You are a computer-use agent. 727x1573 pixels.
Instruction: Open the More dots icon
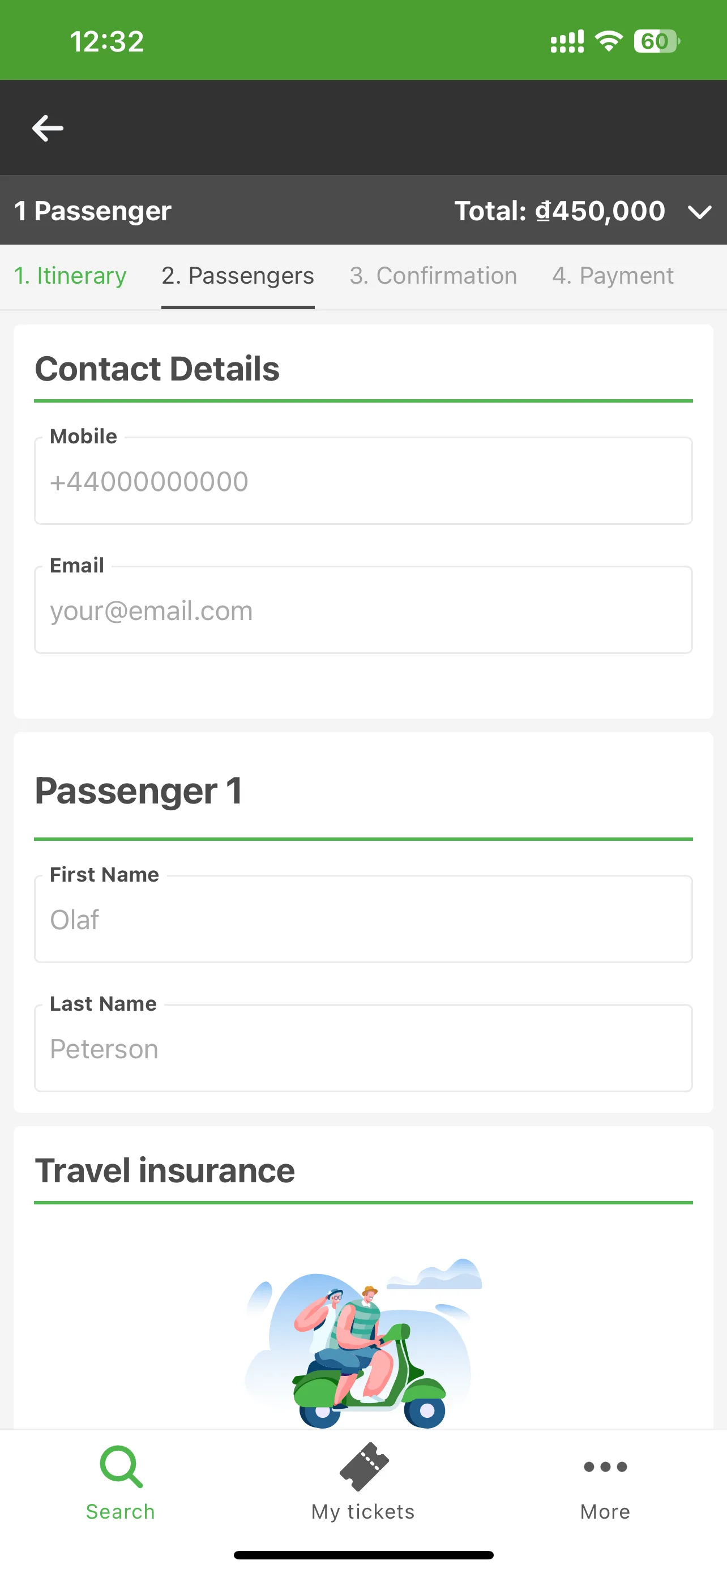[x=605, y=1467]
